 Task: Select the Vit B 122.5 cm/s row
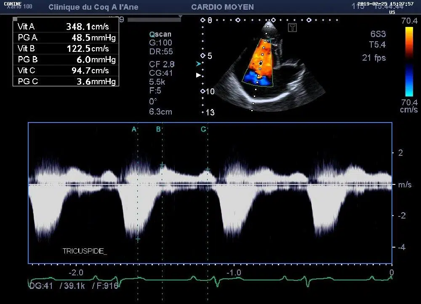66,48
